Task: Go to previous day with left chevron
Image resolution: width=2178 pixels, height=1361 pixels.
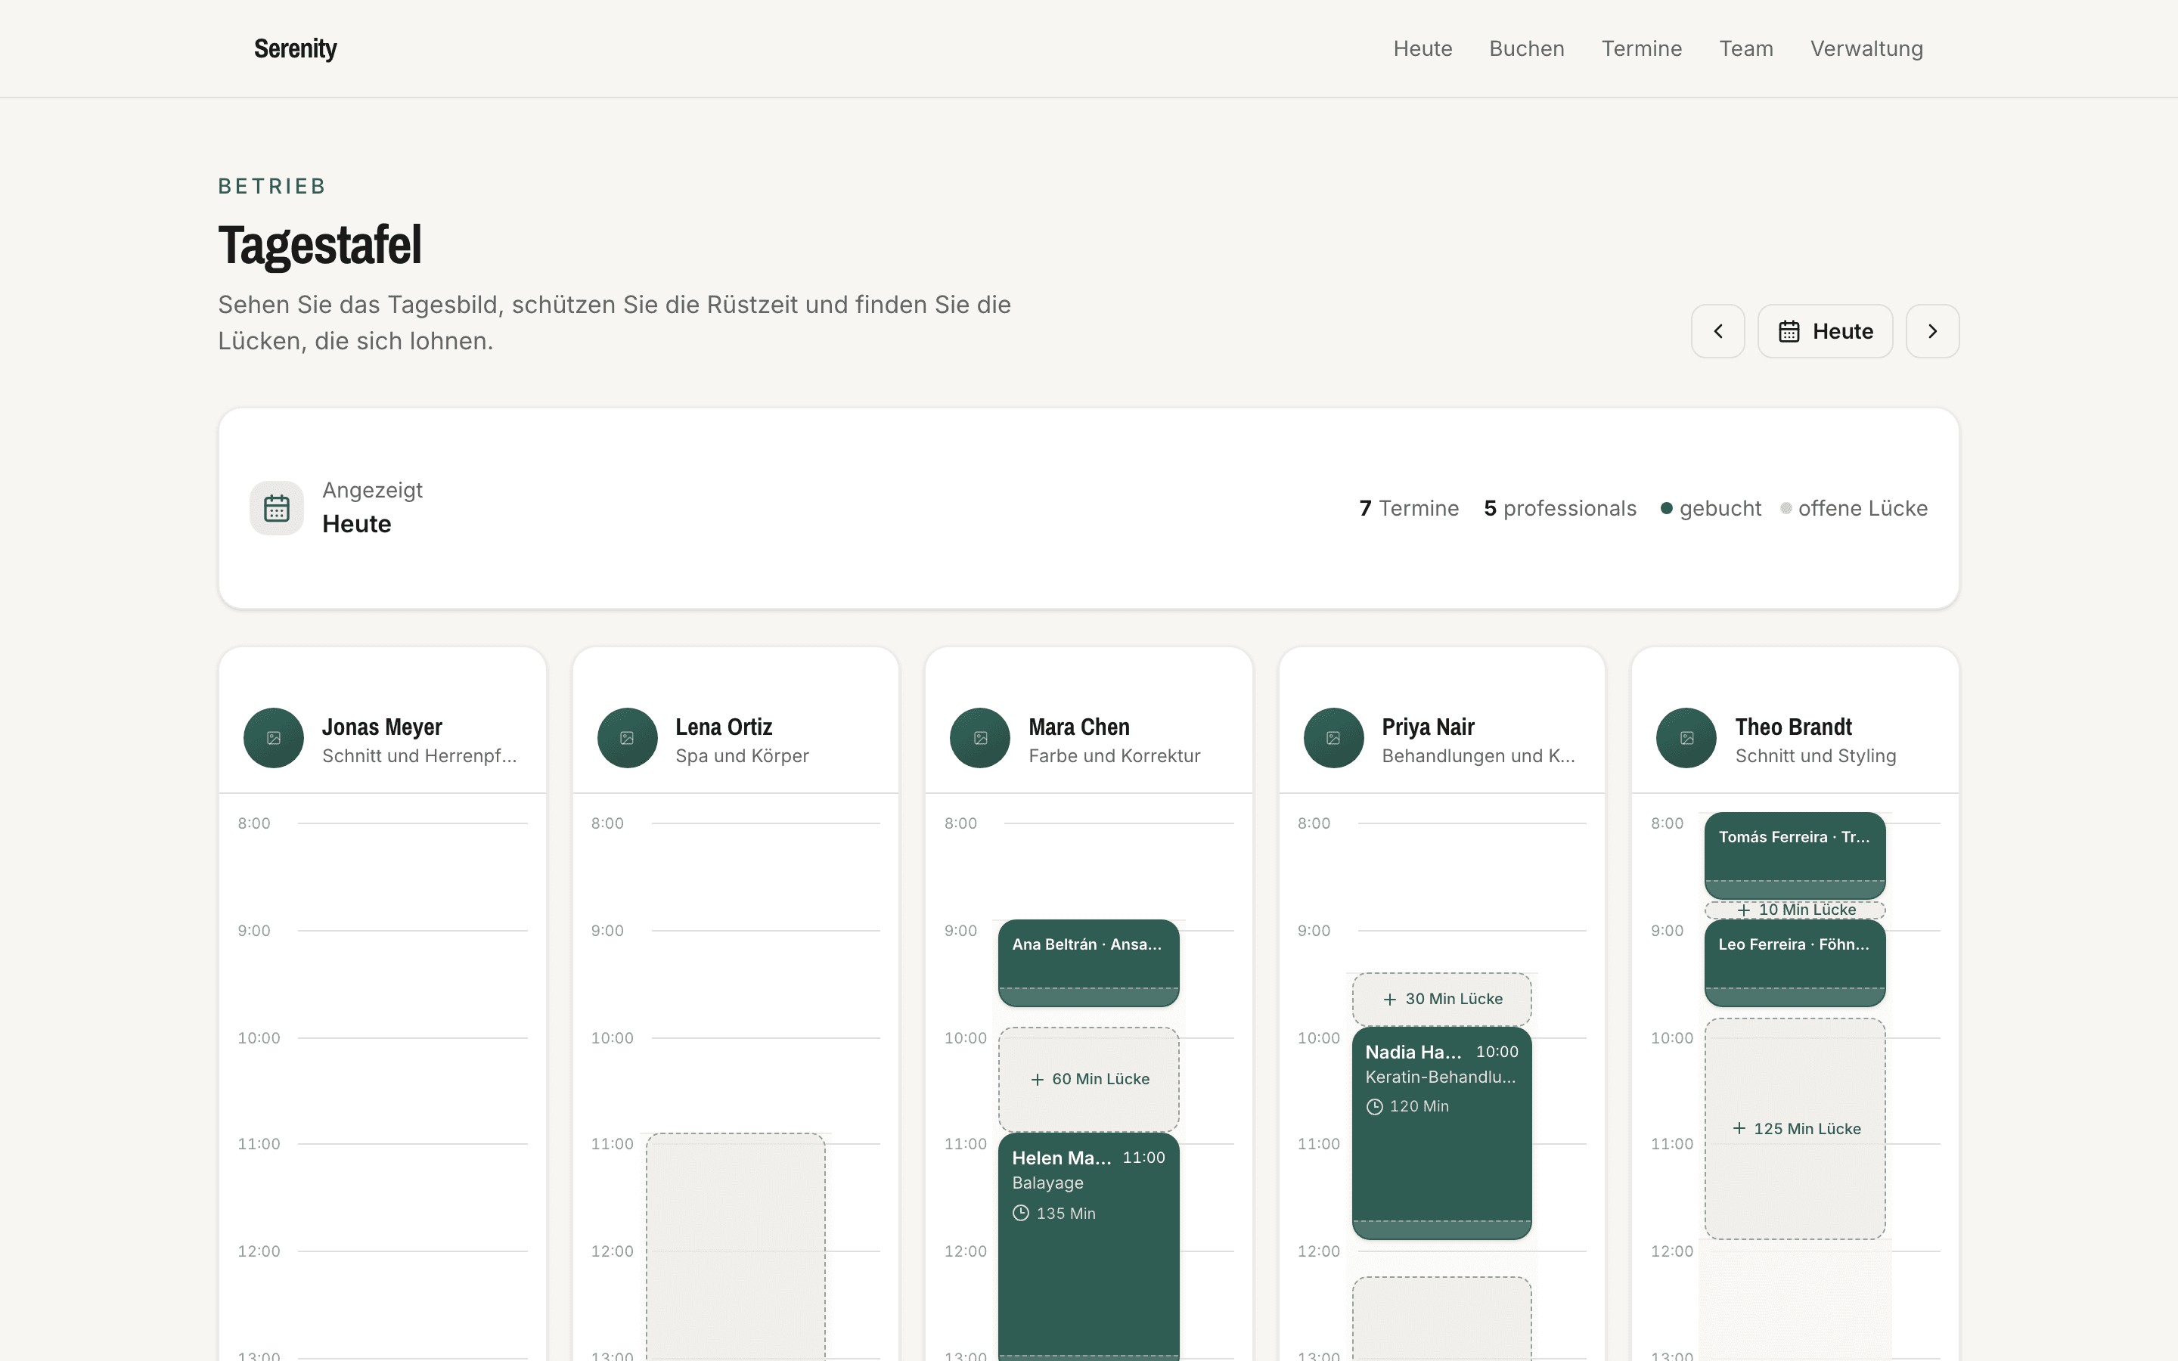Action: coord(1717,331)
